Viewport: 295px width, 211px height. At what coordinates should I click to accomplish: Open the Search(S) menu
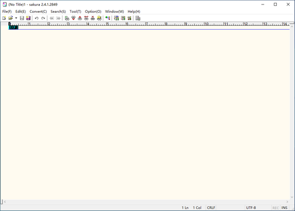(x=58, y=11)
